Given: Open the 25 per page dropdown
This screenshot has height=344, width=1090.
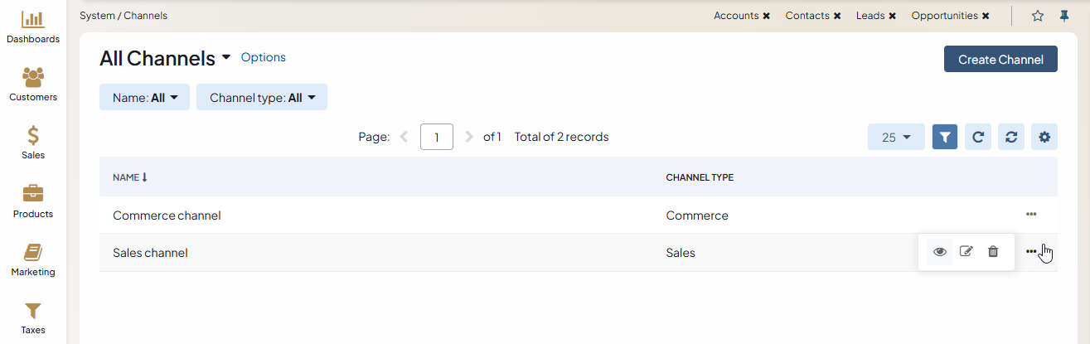Looking at the screenshot, I should click(896, 138).
